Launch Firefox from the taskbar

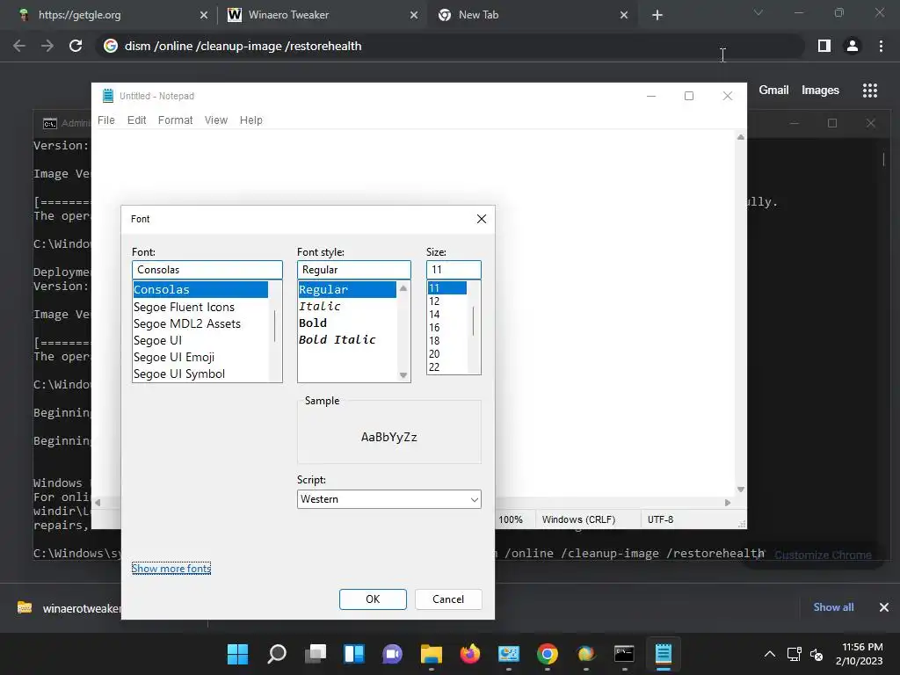tap(469, 654)
